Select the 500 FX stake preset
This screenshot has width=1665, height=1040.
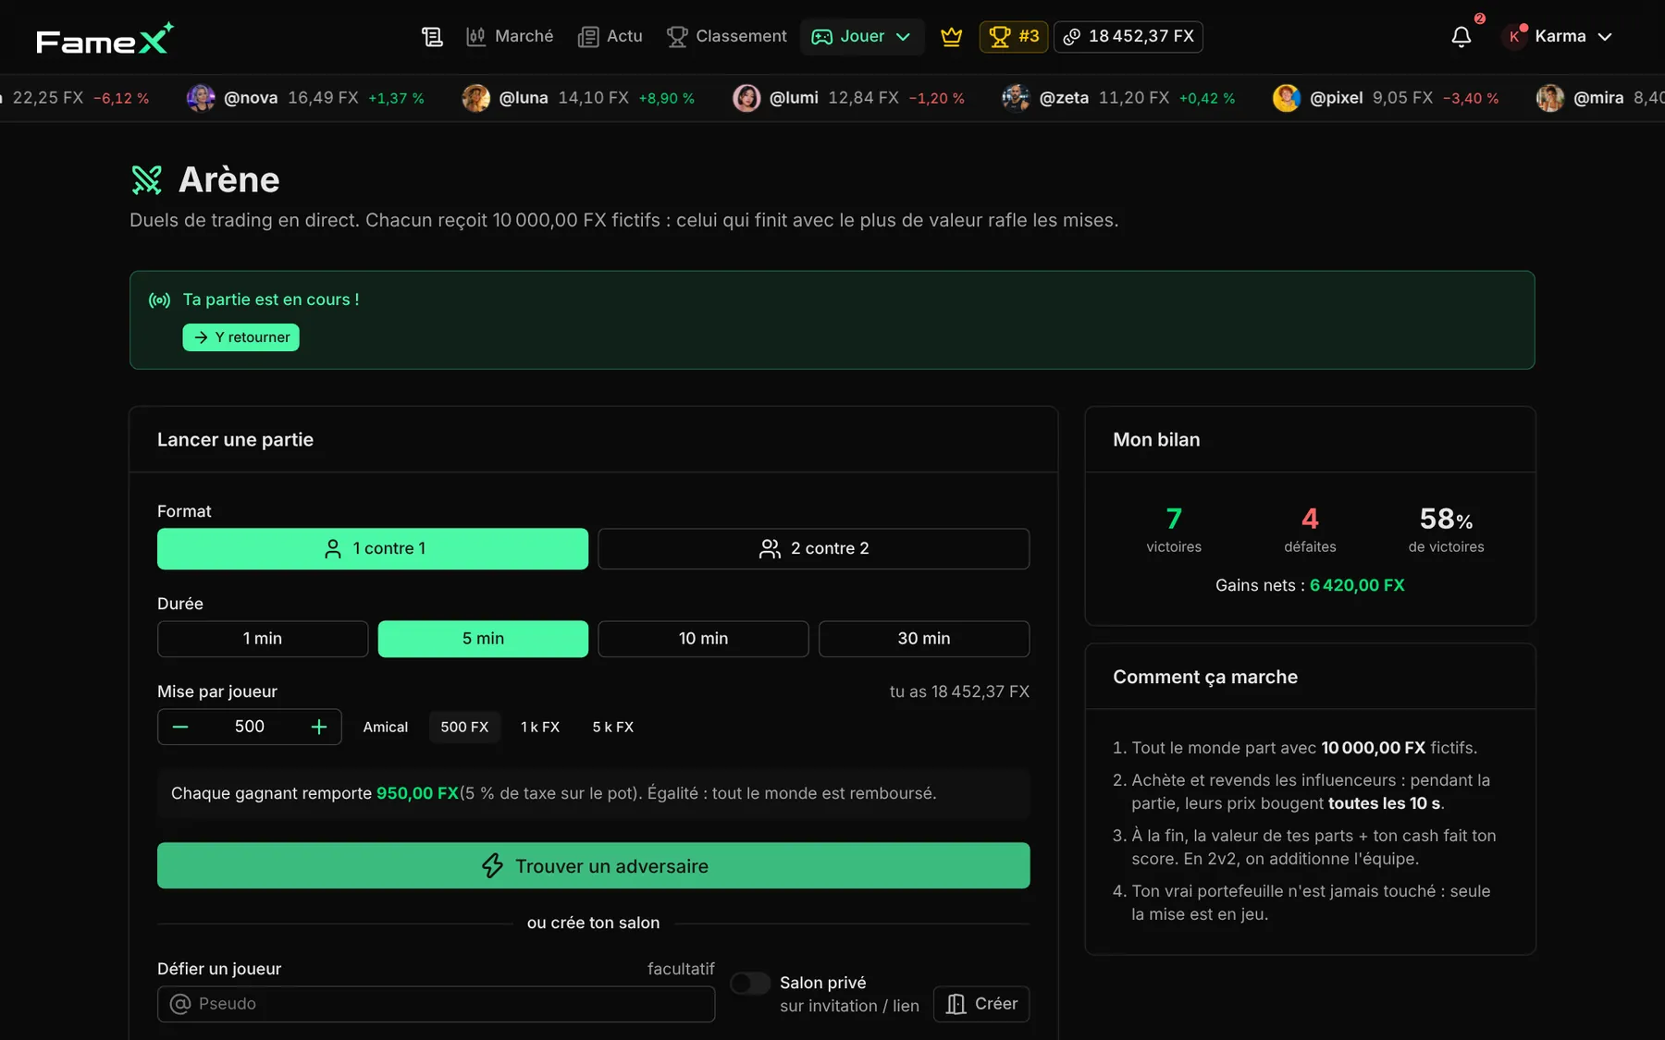(x=464, y=728)
